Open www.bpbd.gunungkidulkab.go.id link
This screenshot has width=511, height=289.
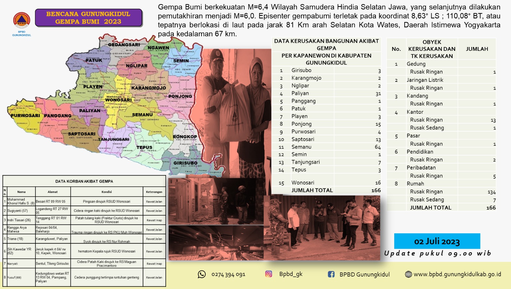click(457, 274)
